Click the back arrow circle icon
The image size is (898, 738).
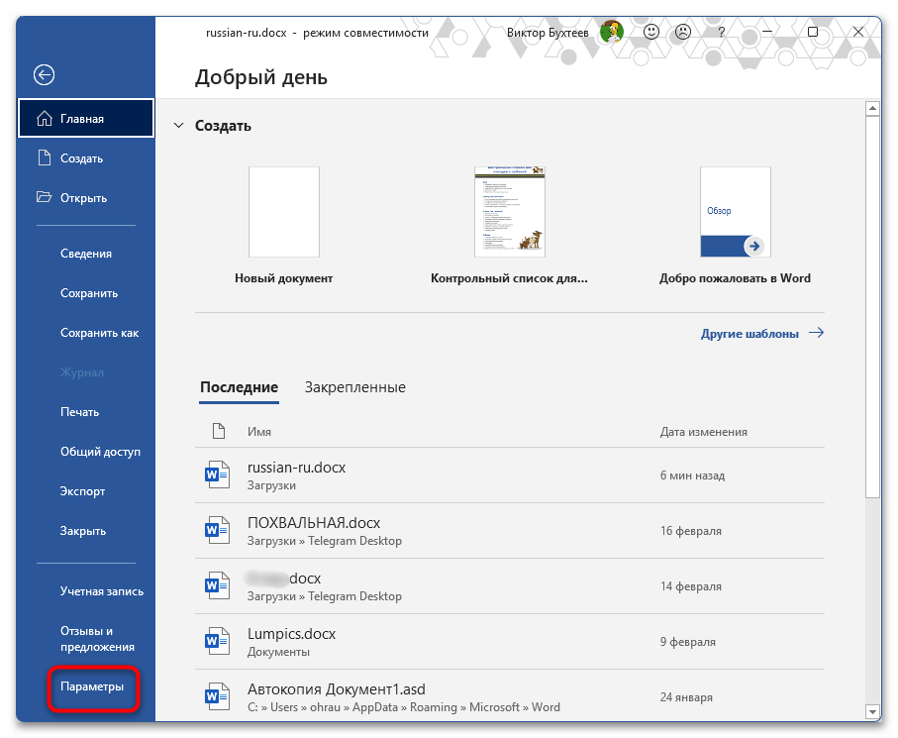point(45,75)
